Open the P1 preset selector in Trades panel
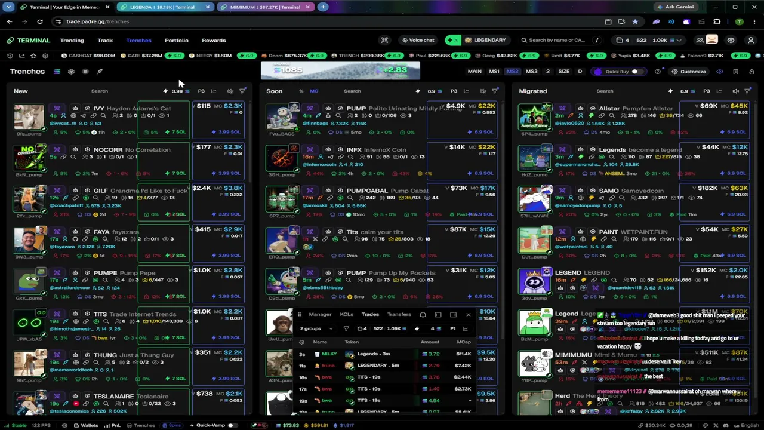764x430 pixels. point(452,328)
